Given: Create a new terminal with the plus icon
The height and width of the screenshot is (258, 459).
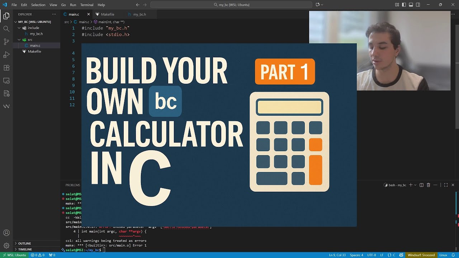Looking at the screenshot, I should coord(411,185).
